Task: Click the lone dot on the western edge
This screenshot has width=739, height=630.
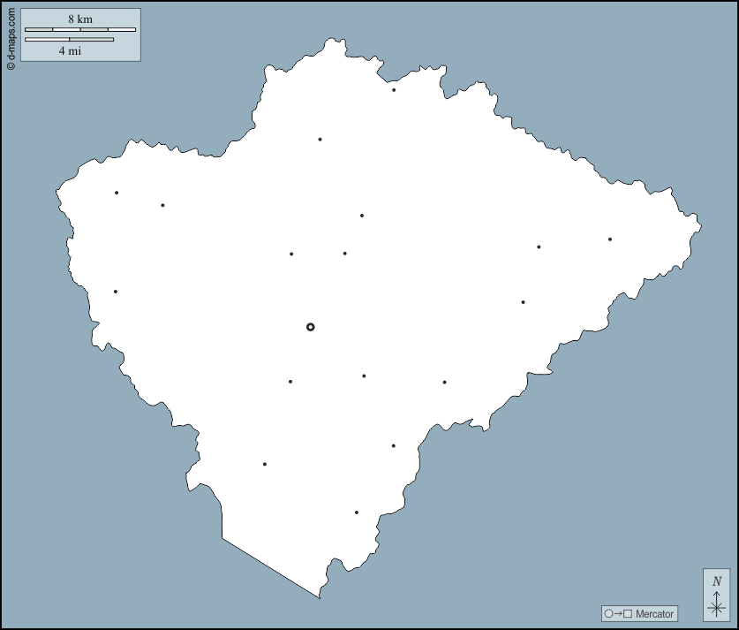Action: pyautogui.click(x=116, y=292)
